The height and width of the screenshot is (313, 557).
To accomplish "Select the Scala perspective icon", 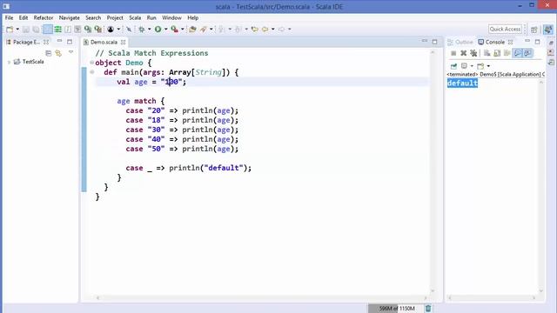I will click(548, 29).
